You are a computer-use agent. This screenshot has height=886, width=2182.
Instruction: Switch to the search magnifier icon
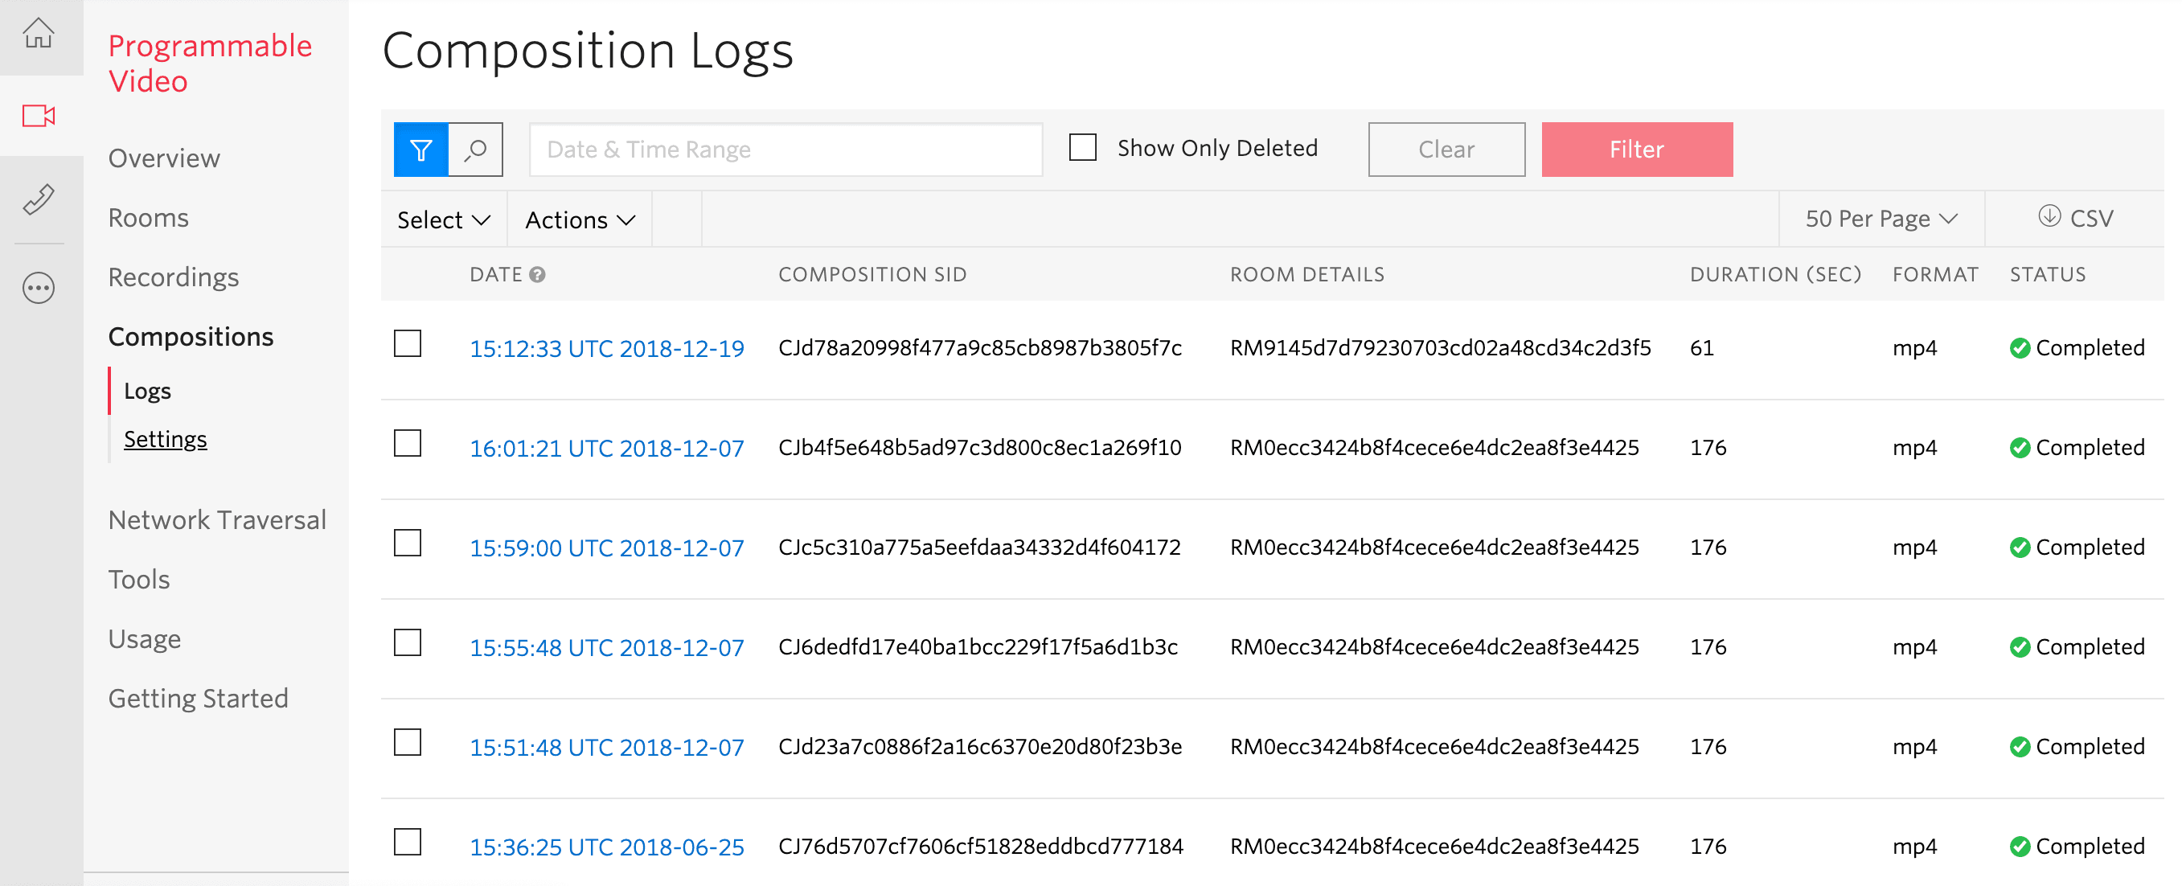pyautogui.click(x=475, y=149)
